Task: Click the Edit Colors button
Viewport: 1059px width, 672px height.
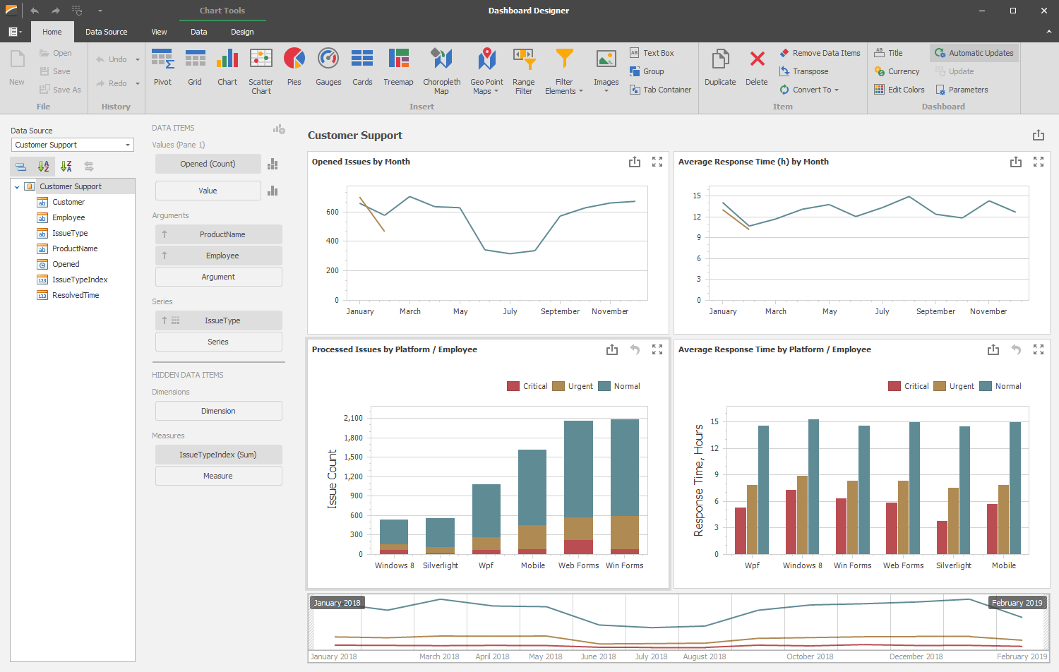Action: coord(899,90)
